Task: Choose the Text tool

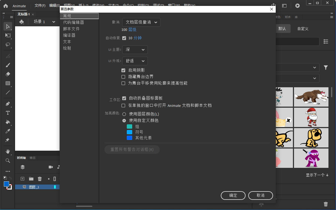Action: tap(8, 113)
